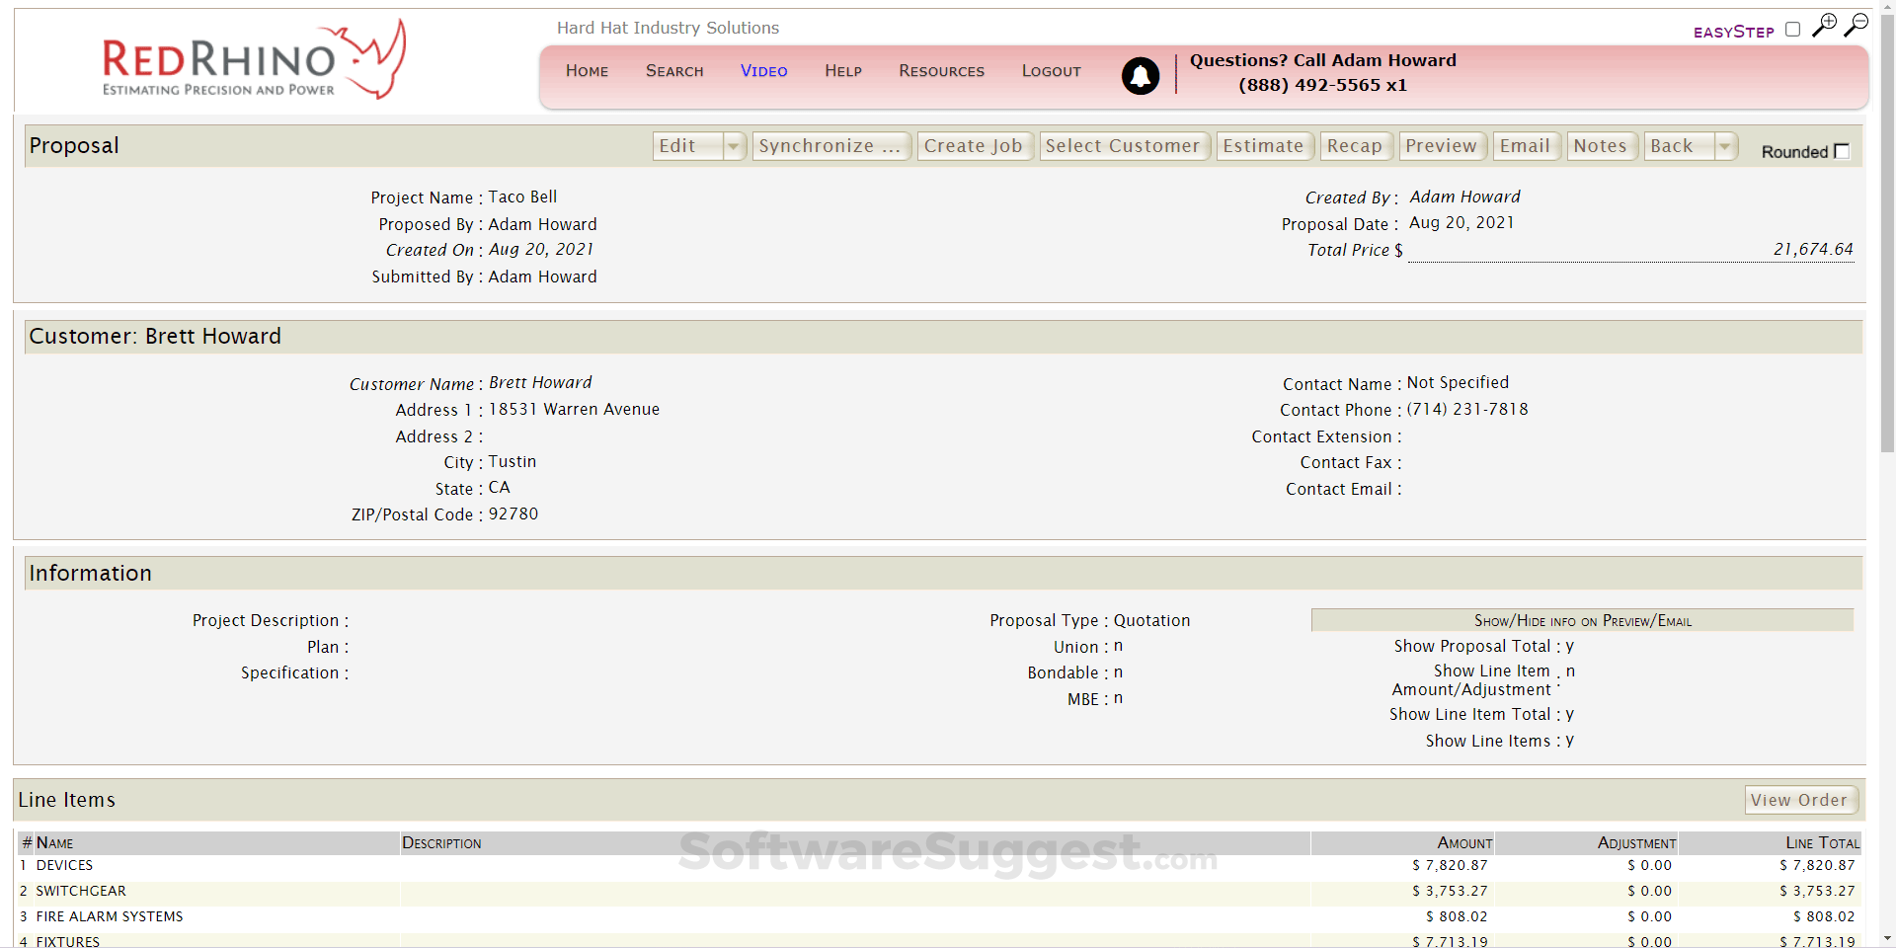Screen dimensions: 1896x948
Task: Click the zoom out magnifier icon
Action: point(1856,25)
